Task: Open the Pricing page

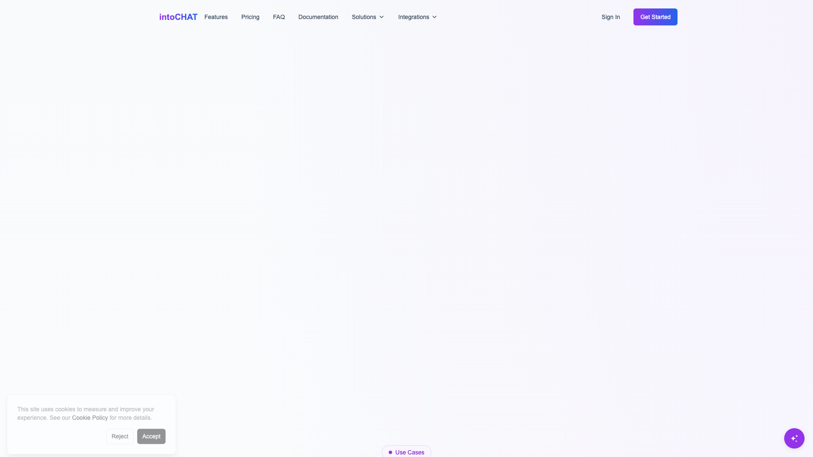Action: [250, 17]
